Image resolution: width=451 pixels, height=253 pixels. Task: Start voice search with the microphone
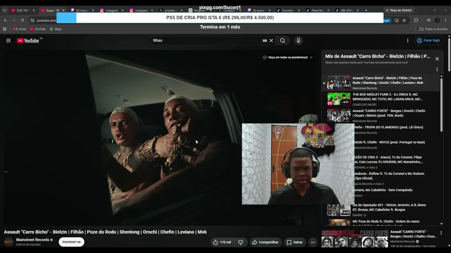pos(298,40)
